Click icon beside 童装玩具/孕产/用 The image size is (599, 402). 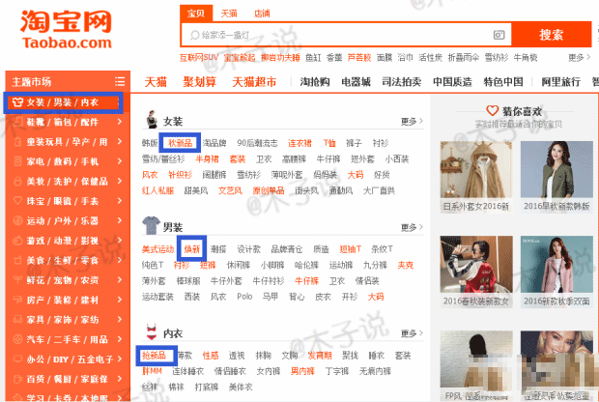[x=17, y=142]
